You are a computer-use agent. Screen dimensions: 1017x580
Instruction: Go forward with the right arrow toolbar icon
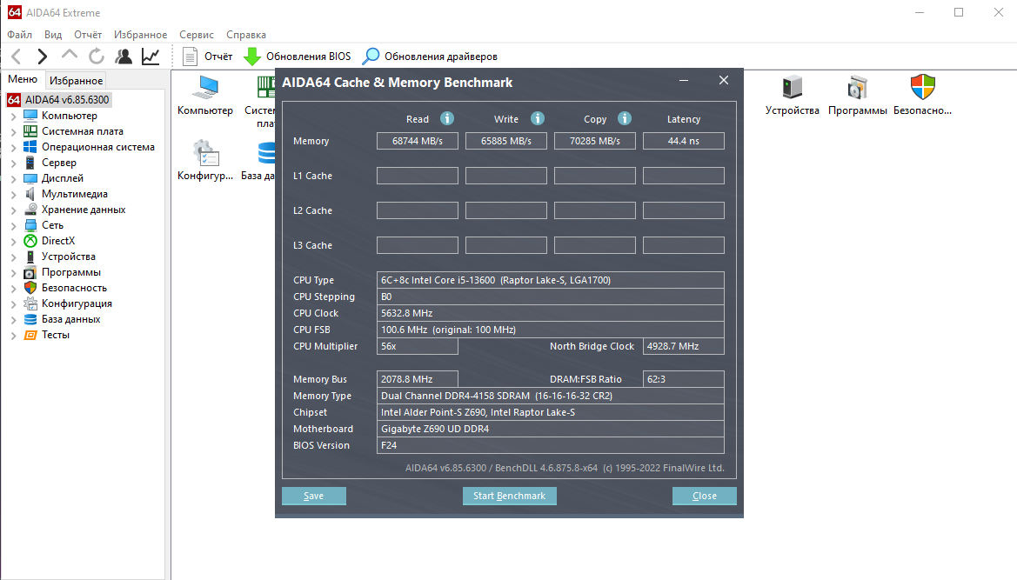[42, 57]
